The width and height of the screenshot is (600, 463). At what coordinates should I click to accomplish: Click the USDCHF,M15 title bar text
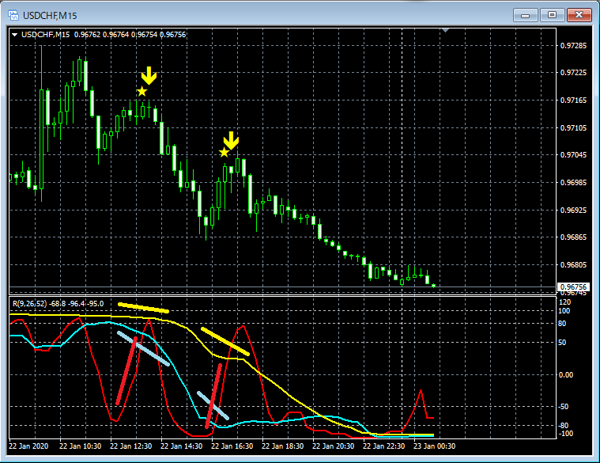(50, 16)
